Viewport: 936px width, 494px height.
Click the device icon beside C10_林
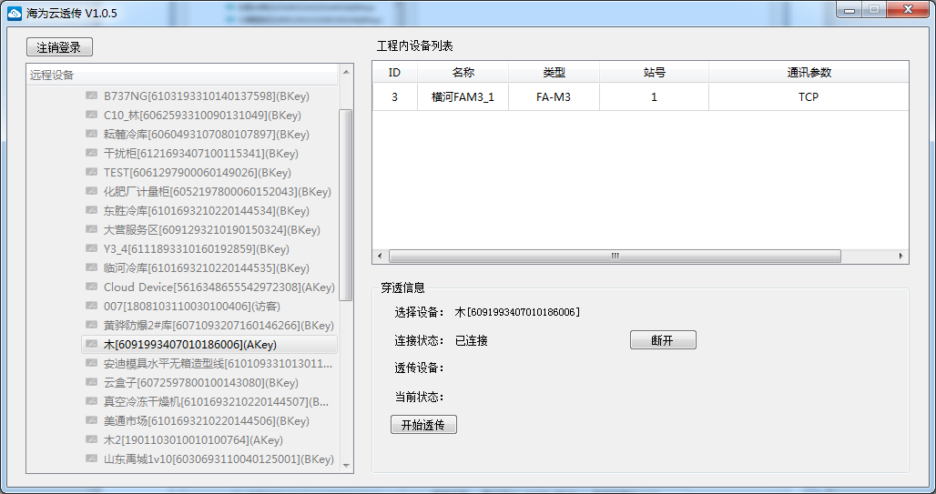91,115
